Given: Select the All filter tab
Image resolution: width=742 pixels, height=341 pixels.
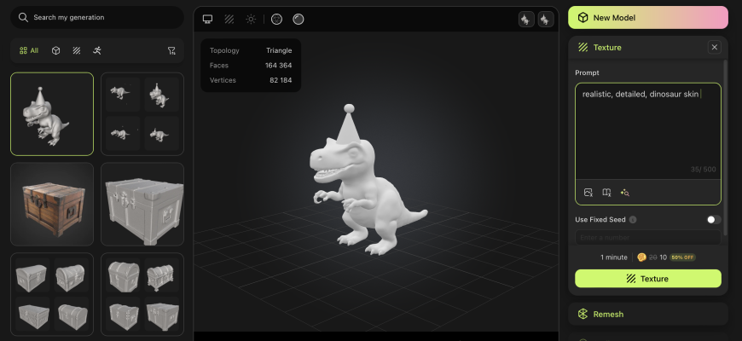Looking at the screenshot, I should pos(29,50).
